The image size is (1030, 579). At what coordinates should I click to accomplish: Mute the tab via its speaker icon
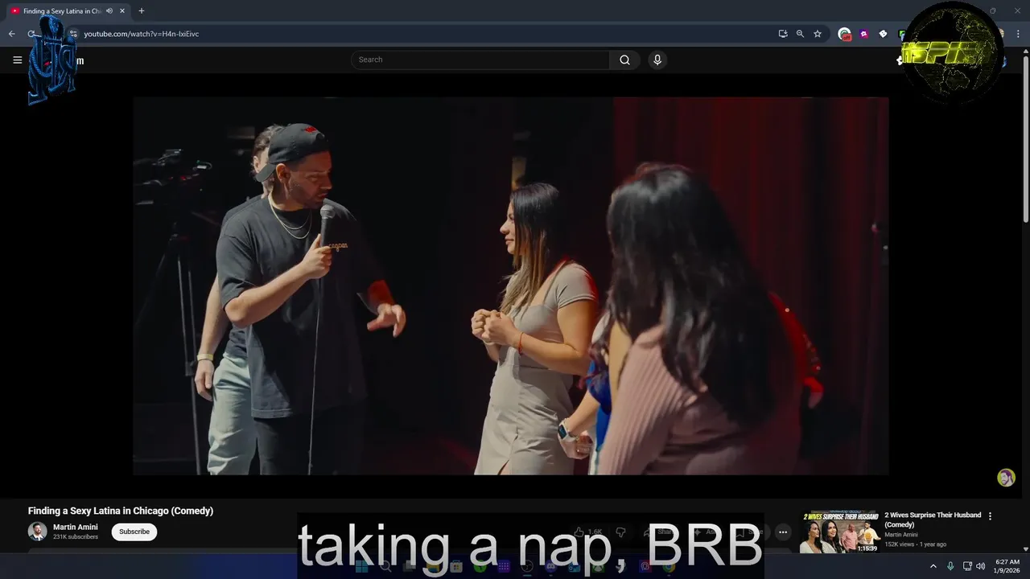(x=109, y=11)
